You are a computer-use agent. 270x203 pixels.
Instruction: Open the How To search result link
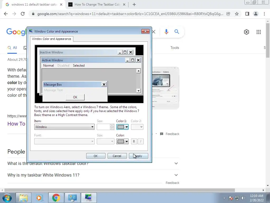[16, 124]
